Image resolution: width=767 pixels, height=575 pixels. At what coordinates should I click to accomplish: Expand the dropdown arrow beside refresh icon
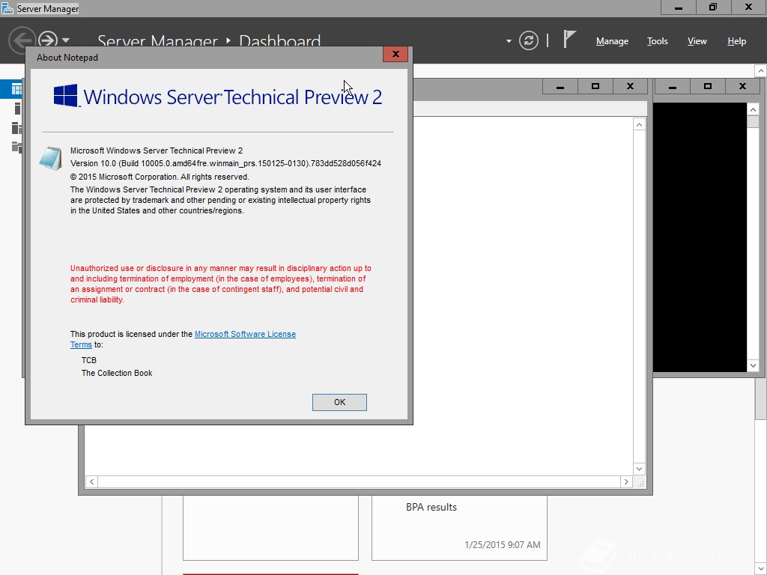(509, 41)
